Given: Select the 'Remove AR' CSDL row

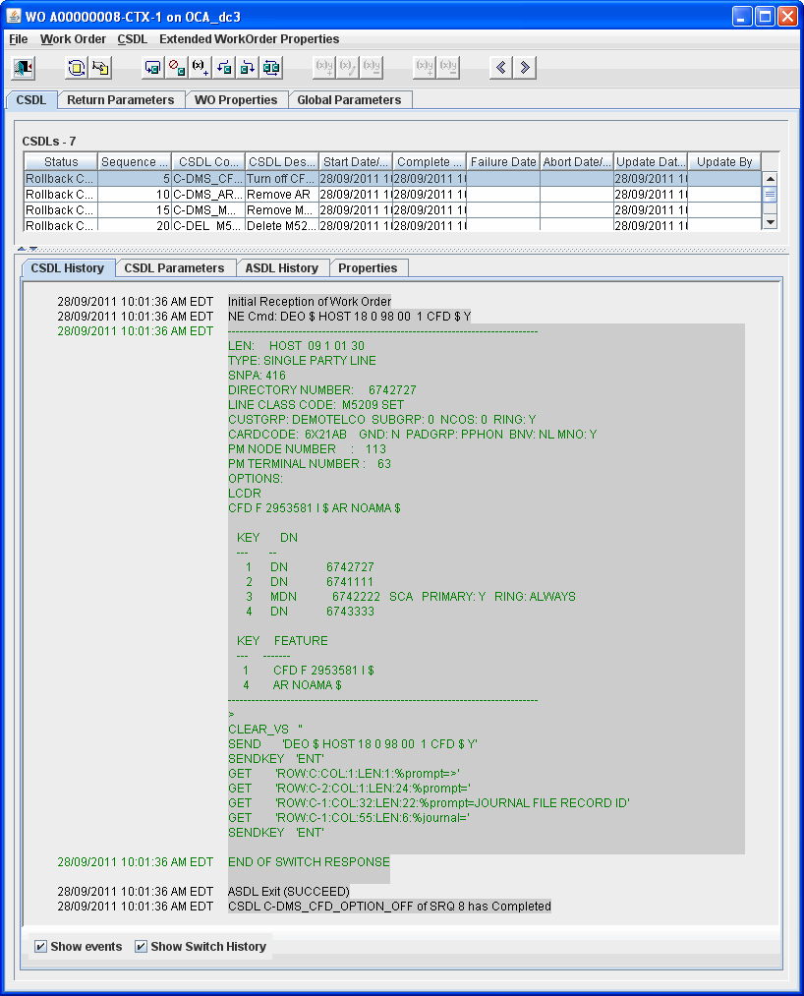Looking at the screenshot, I should (392, 195).
